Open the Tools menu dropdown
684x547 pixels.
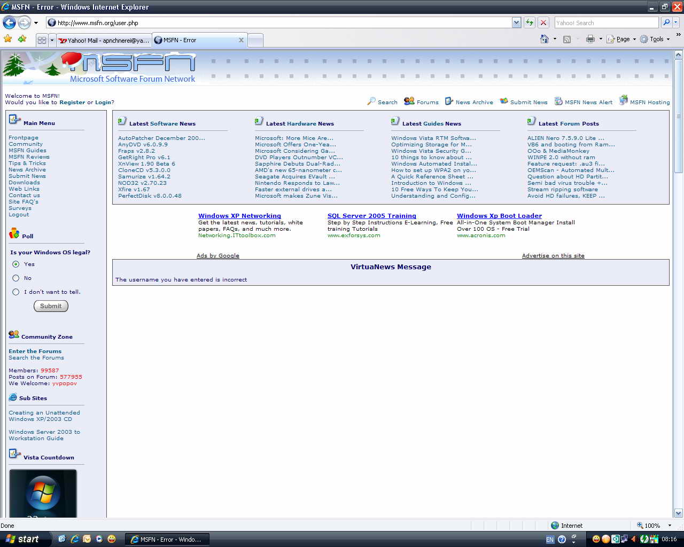(655, 39)
